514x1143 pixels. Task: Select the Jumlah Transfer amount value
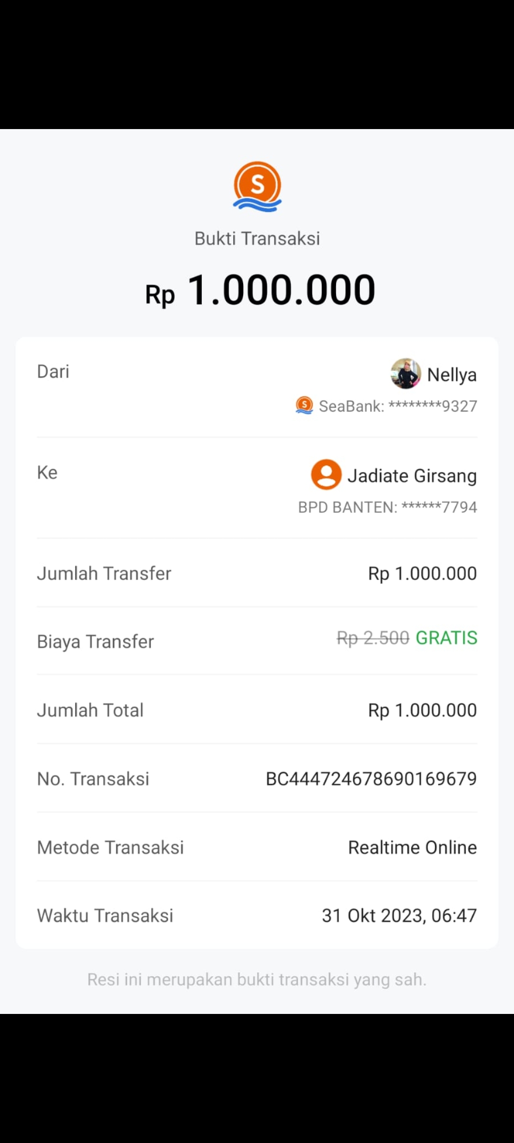[422, 573]
